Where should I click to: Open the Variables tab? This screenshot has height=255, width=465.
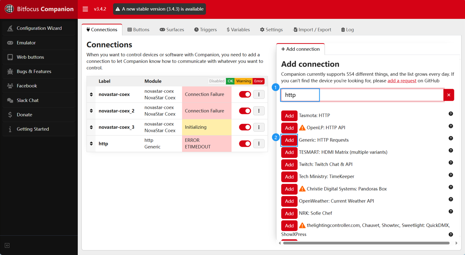coord(238,30)
